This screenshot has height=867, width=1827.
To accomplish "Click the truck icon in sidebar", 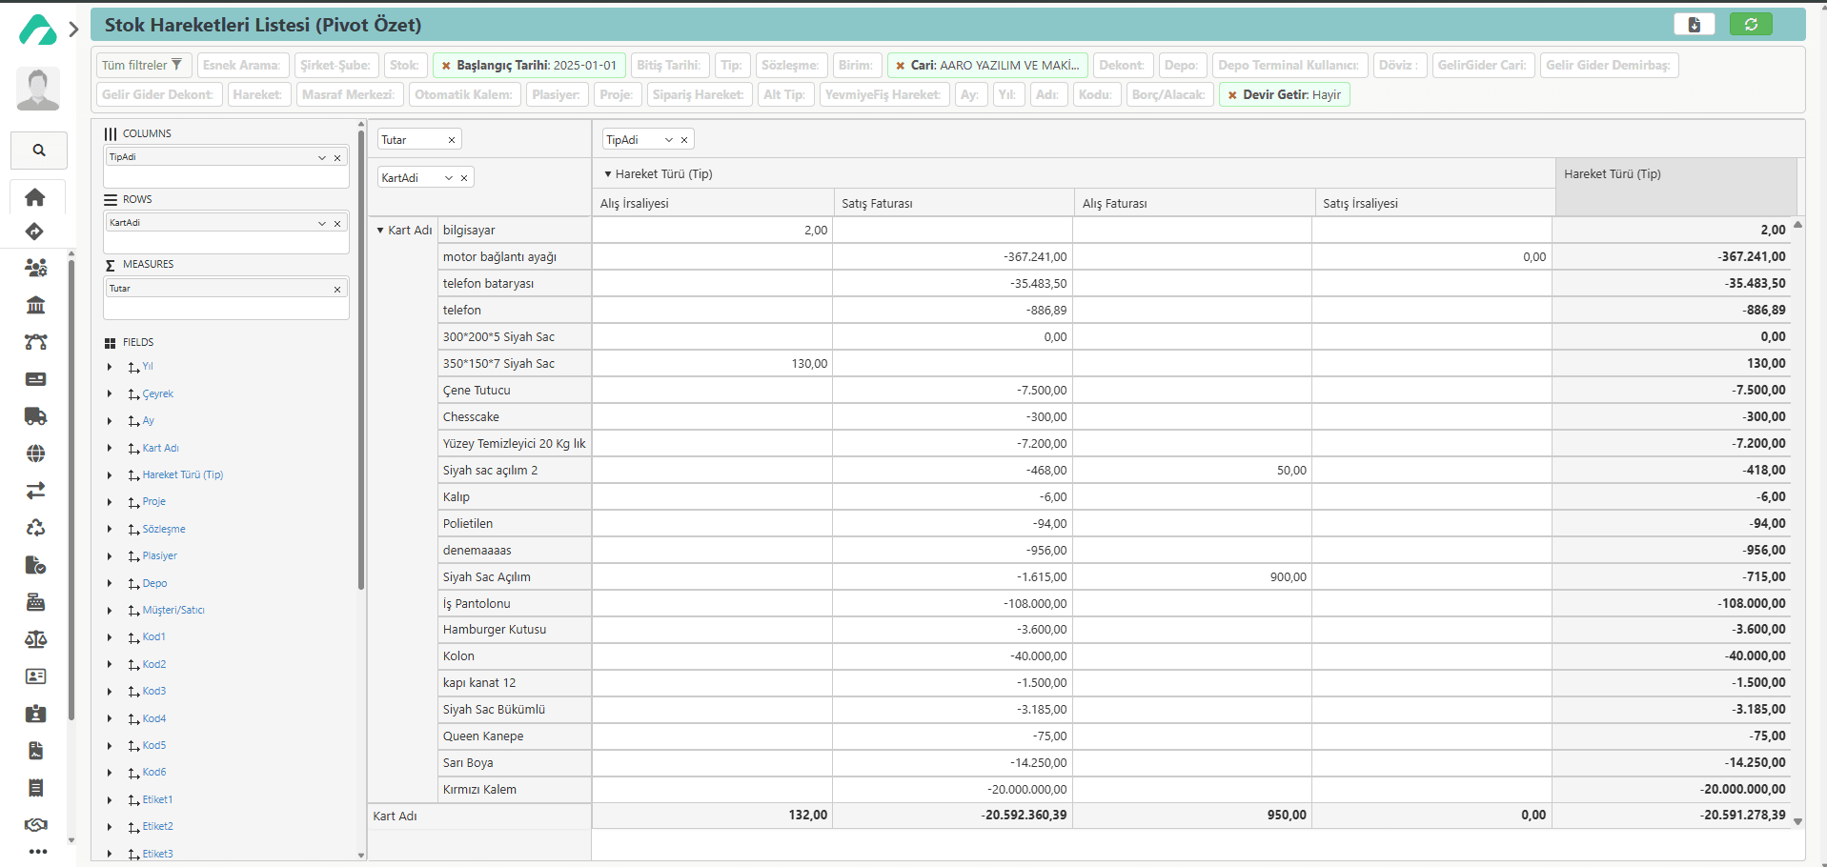I will (x=35, y=416).
